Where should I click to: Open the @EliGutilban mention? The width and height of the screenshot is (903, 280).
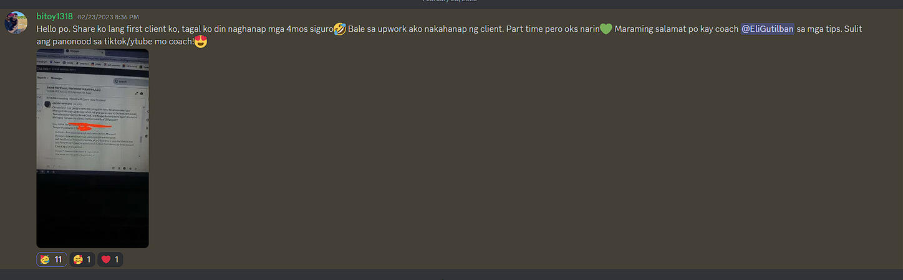click(x=767, y=29)
